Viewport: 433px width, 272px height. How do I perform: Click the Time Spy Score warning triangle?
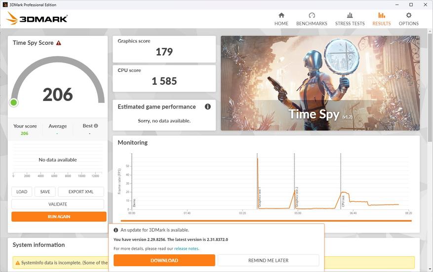click(59, 43)
